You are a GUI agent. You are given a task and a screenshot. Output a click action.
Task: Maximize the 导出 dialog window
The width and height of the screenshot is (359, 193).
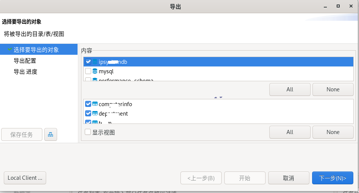tap(338, 6)
